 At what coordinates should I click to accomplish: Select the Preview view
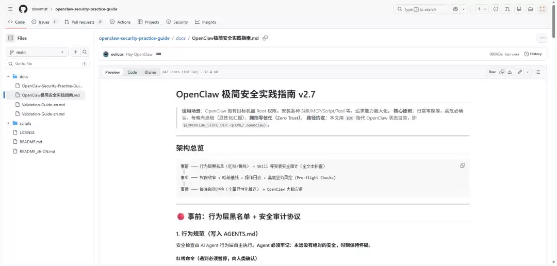(112, 72)
